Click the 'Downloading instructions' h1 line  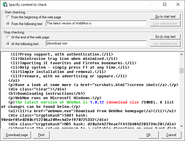coord(47,94)
